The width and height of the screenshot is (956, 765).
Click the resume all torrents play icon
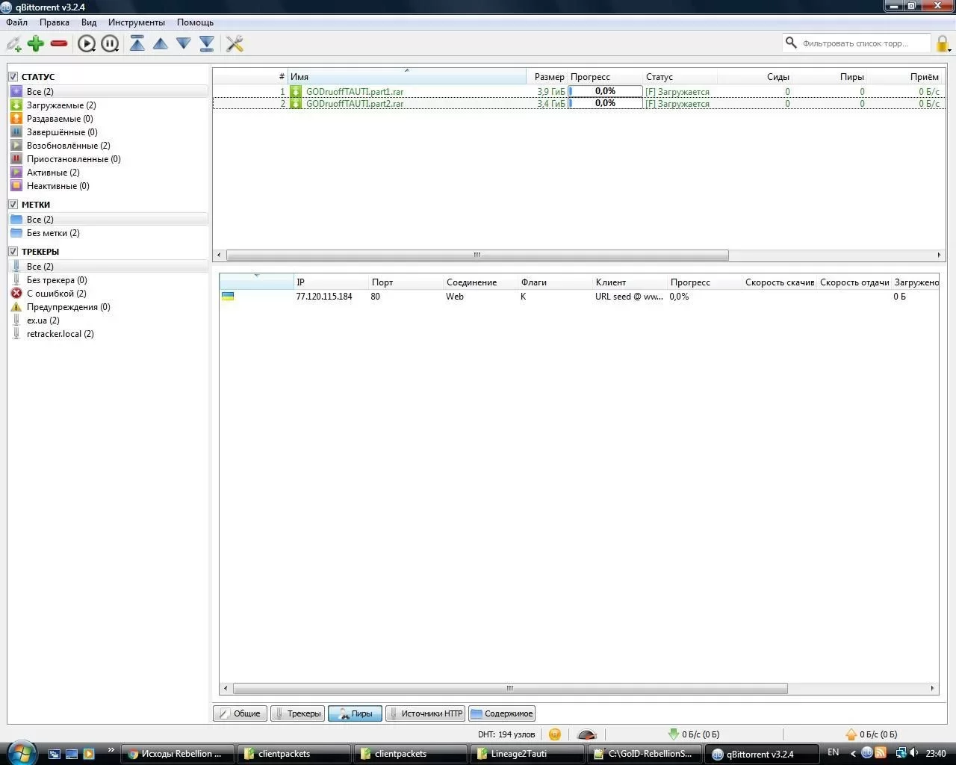point(87,44)
